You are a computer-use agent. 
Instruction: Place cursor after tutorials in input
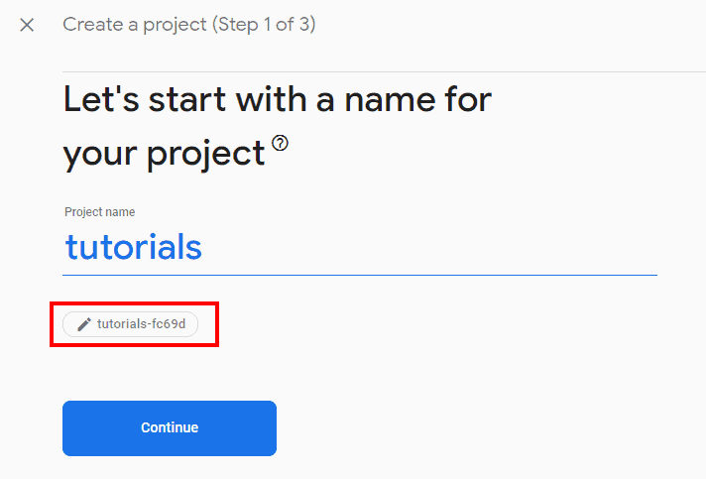click(203, 248)
